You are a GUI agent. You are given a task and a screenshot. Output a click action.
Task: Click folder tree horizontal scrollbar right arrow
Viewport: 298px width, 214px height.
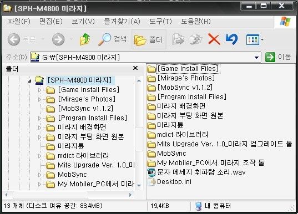[x=130, y=195]
